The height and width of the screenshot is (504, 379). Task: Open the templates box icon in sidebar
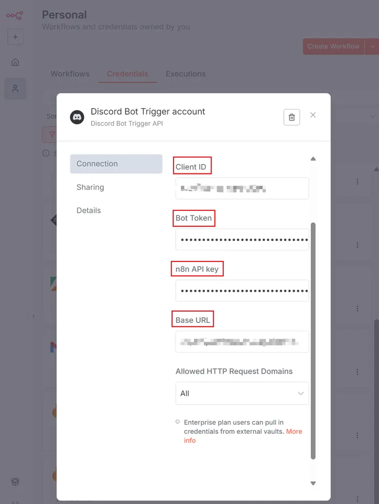(x=15, y=482)
